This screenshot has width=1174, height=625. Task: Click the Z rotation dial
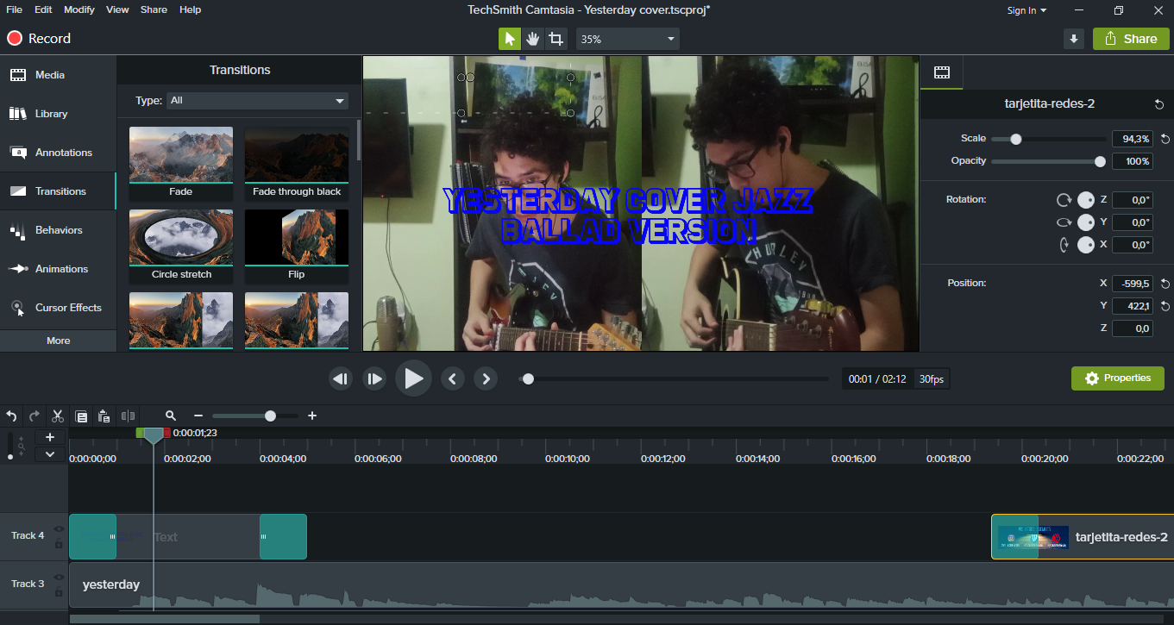pos(1086,200)
